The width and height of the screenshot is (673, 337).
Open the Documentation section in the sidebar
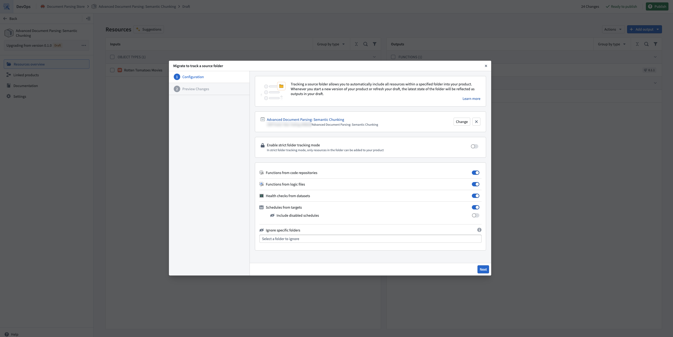26,85
